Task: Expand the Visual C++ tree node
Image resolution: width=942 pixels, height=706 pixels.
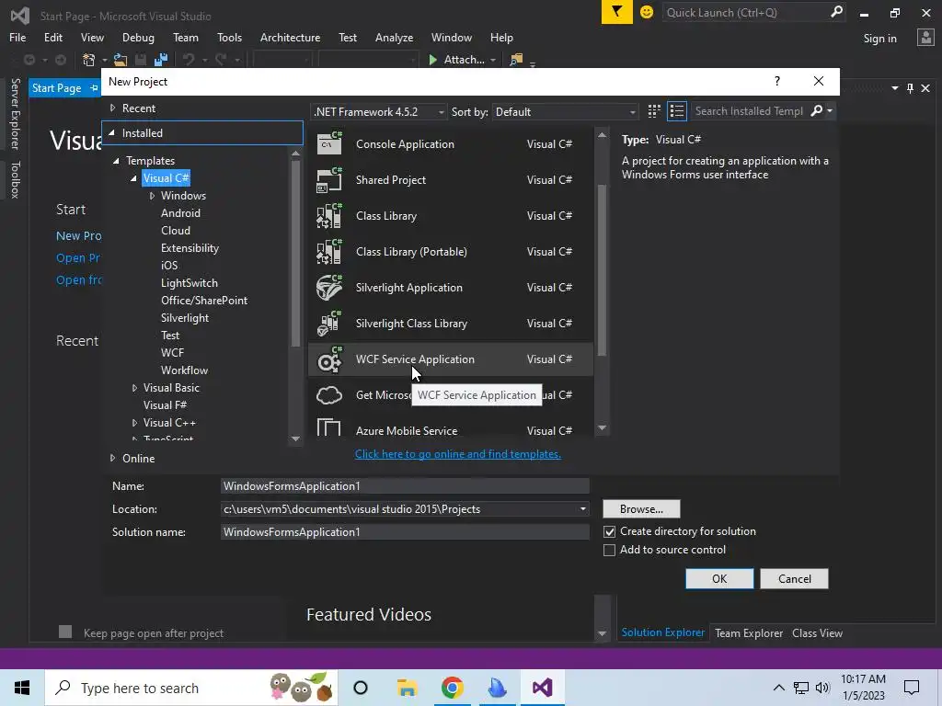Action: coord(134,423)
